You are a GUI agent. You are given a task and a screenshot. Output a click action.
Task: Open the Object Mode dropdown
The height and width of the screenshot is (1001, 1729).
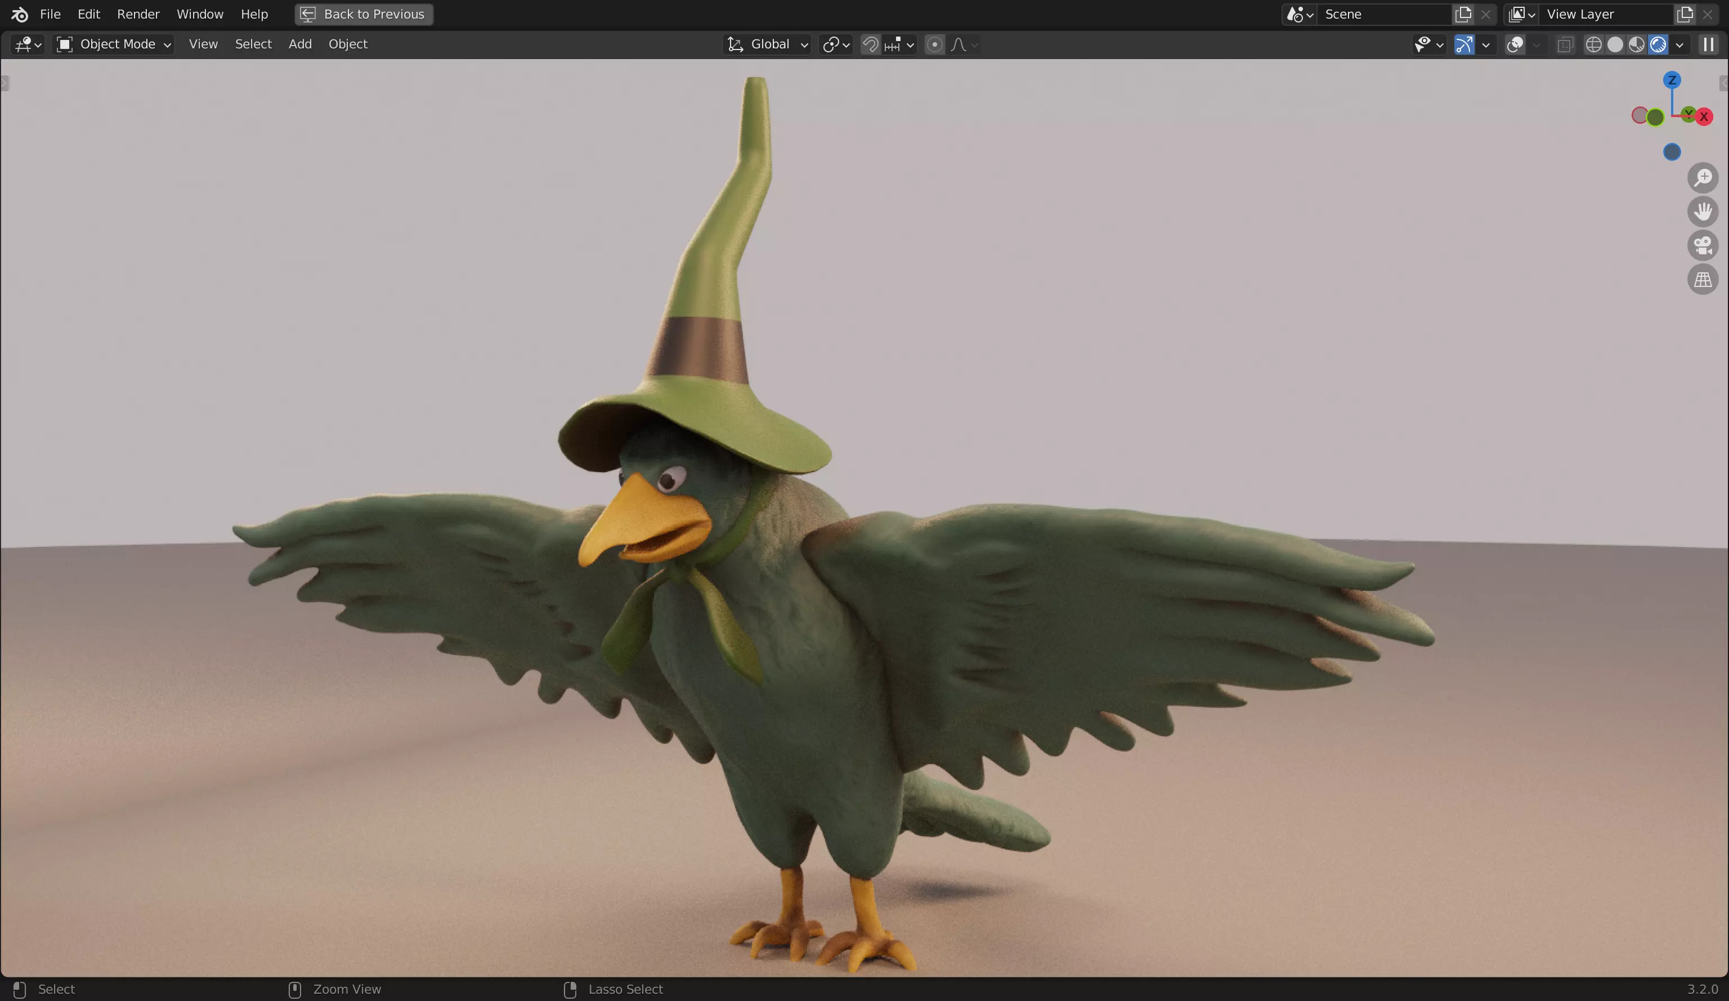tap(114, 44)
